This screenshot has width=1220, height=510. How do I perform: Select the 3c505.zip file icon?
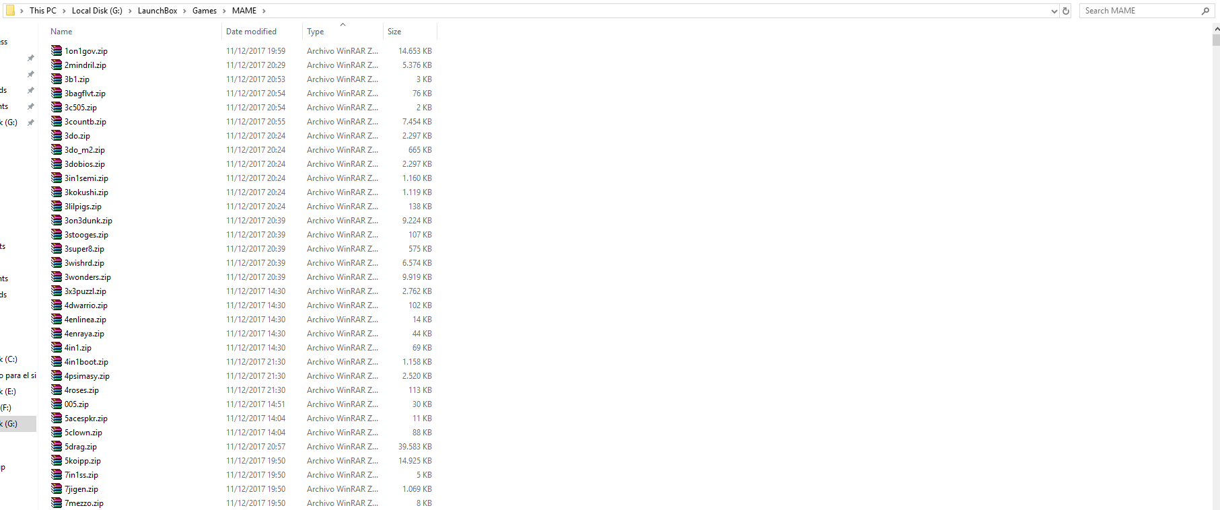tap(57, 107)
